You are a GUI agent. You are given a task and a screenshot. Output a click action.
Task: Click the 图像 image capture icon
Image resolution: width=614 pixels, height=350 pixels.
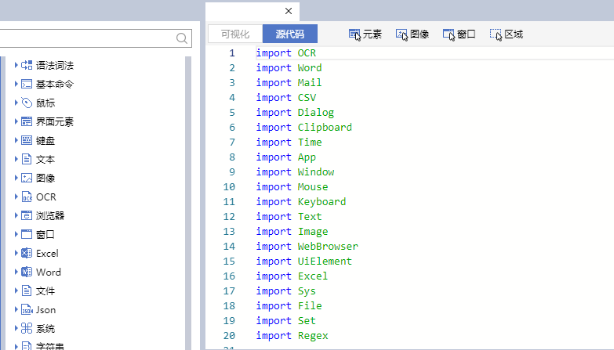(x=401, y=34)
